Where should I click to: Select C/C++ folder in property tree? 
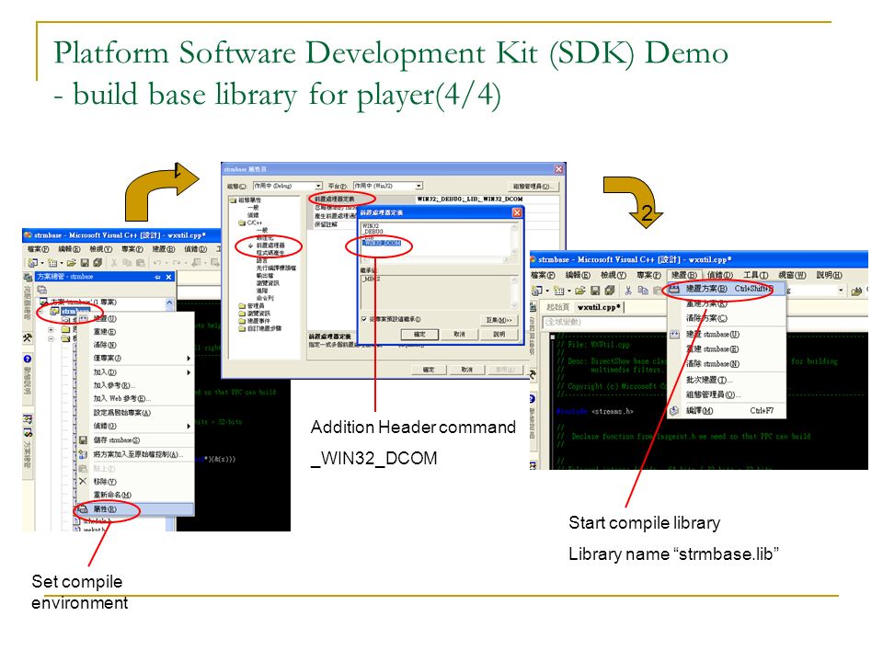pos(255,223)
